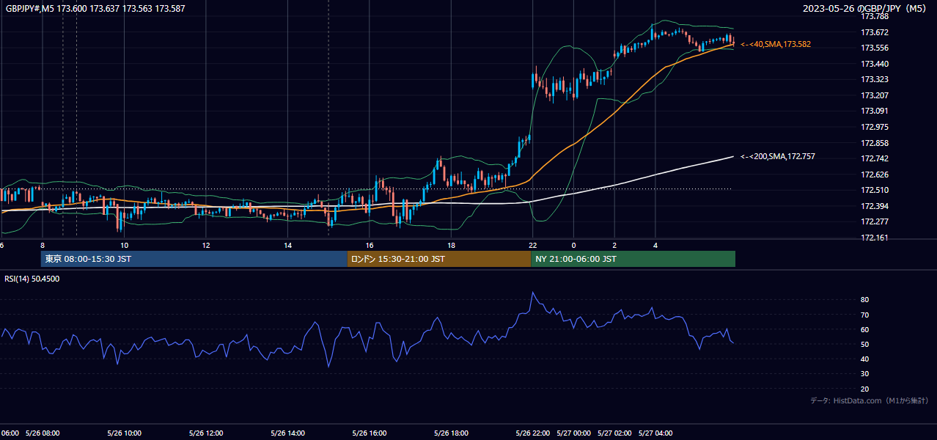Click the hour 22 tick under price chart
937x440 pixels.
(x=533, y=246)
